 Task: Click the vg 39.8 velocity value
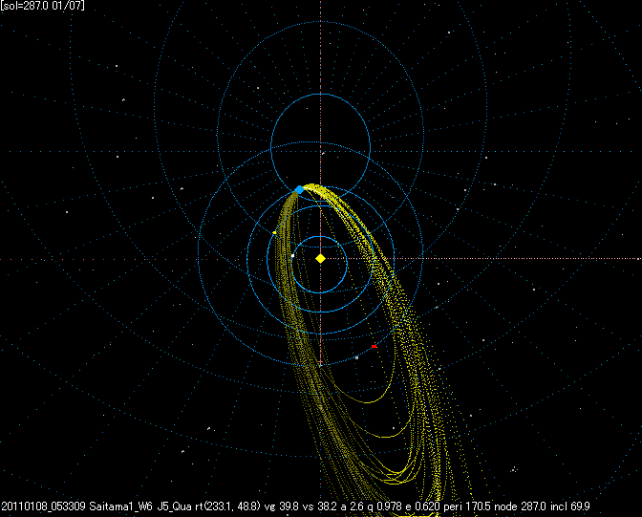[282, 506]
